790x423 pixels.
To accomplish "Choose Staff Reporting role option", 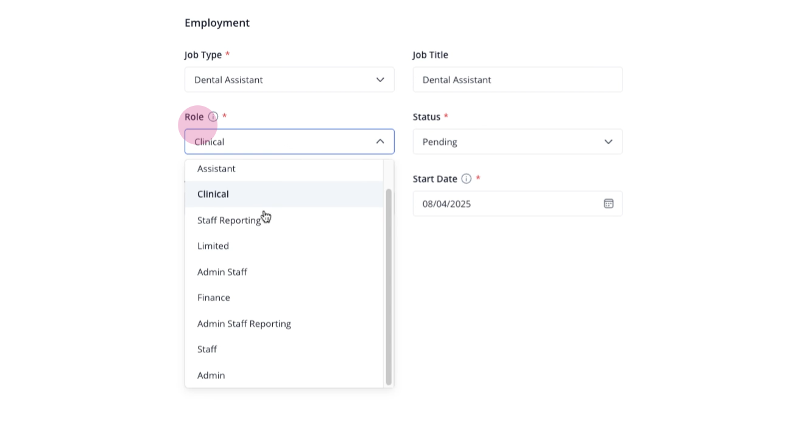I will coord(284,220).
